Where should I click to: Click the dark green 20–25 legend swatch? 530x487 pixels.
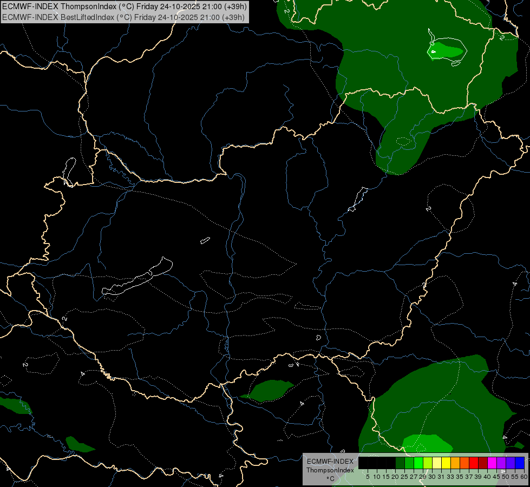pos(400,463)
